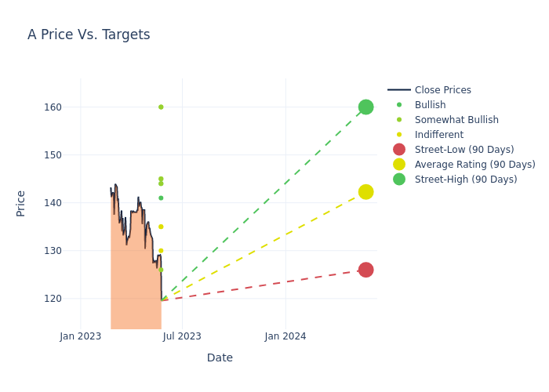Select the analyst target dot at 160
549x392 pixels.
161,107
